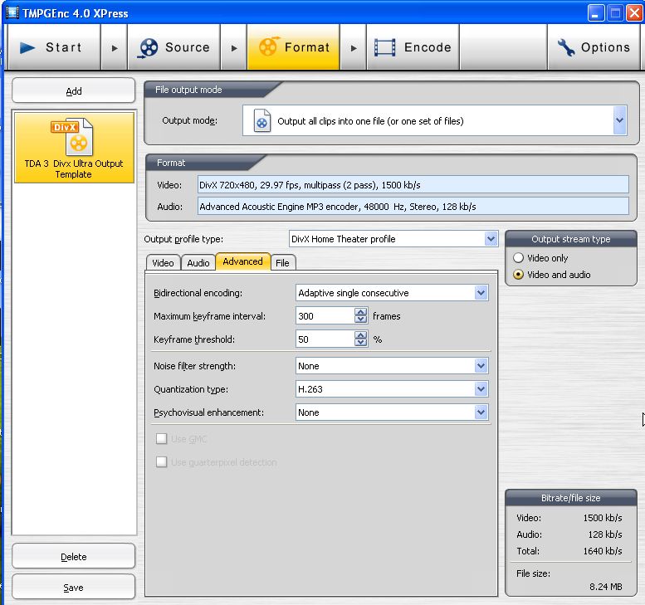Image resolution: width=645 pixels, height=605 pixels.
Task: Click the Start stage button
Action: pos(54,47)
